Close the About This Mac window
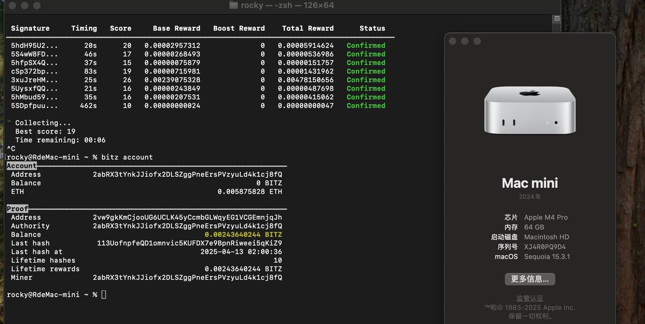 (x=453, y=41)
